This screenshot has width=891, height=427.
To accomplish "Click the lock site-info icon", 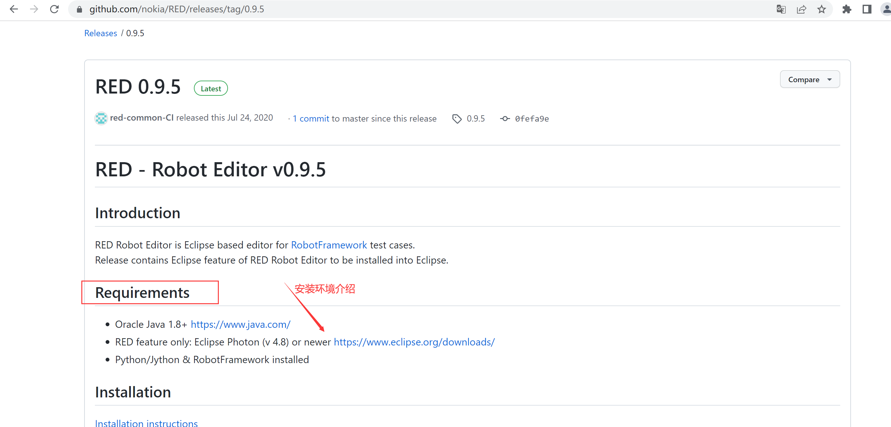I will pos(79,9).
